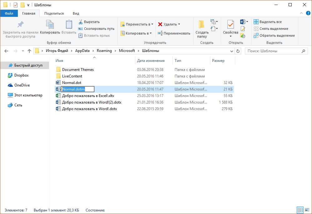
Task: Go up one folder level arrow
Action: pos(29,51)
